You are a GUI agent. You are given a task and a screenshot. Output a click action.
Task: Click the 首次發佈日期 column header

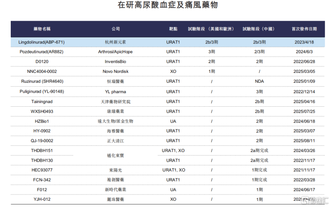click(304, 29)
